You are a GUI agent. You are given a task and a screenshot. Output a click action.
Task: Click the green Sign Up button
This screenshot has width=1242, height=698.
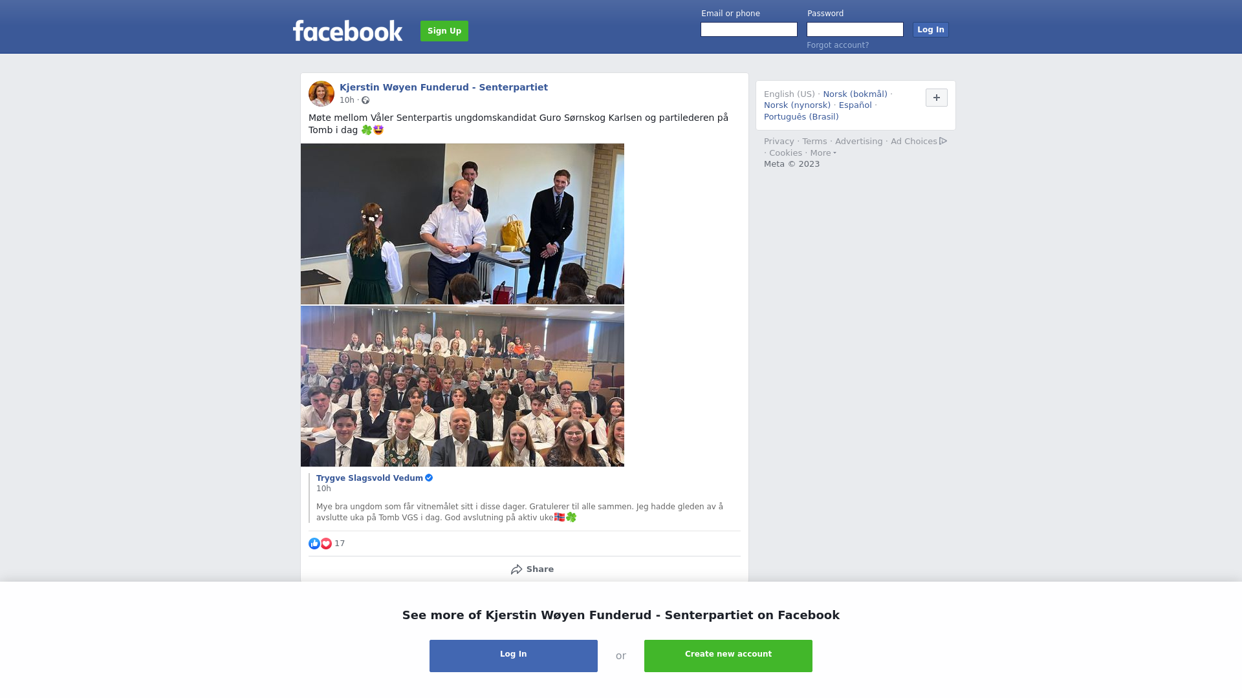pos(444,31)
